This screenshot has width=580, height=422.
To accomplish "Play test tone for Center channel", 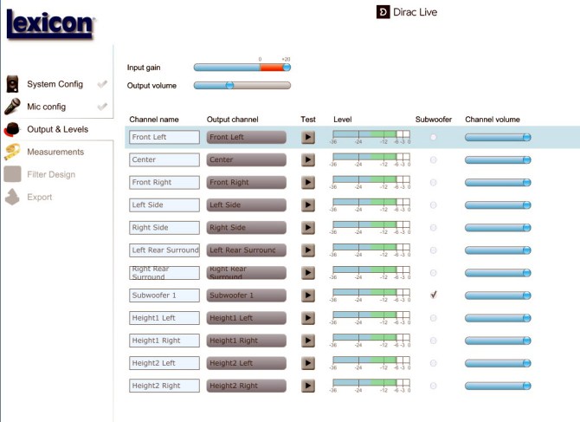I will pos(307,159).
